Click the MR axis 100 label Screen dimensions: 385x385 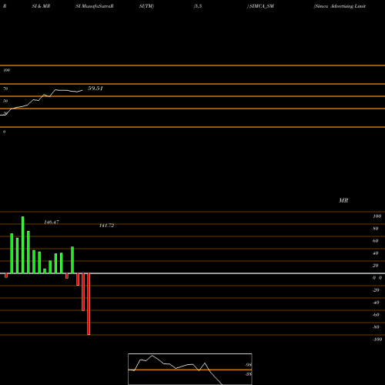pyautogui.click(x=377, y=216)
